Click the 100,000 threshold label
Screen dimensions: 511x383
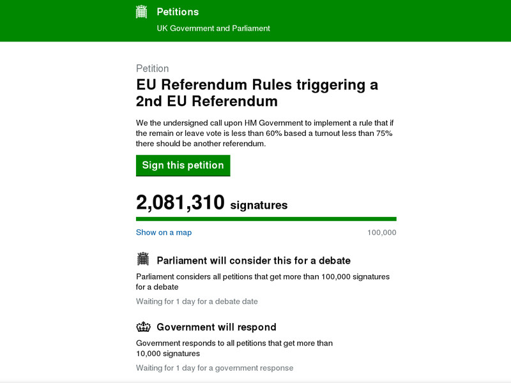pos(382,232)
